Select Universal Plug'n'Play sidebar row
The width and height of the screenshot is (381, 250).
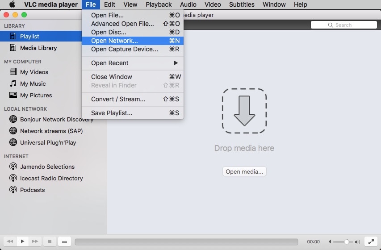coord(53,142)
